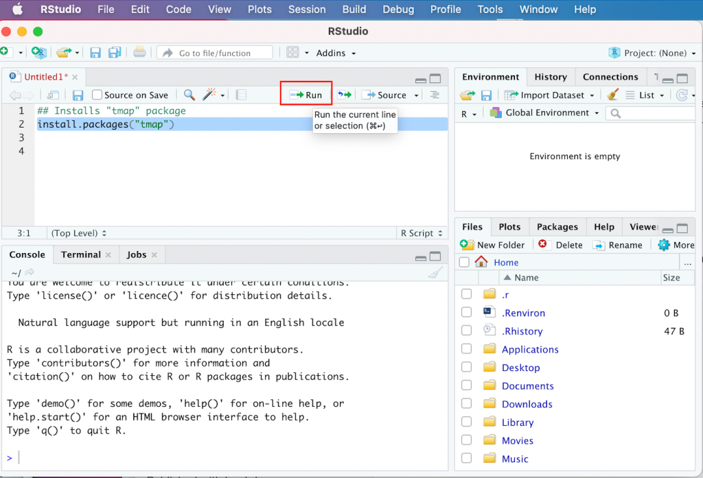Viewport: 703px width, 478px height.
Task: Open the (Top Level) scope selector
Action: click(x=79, y=233)
